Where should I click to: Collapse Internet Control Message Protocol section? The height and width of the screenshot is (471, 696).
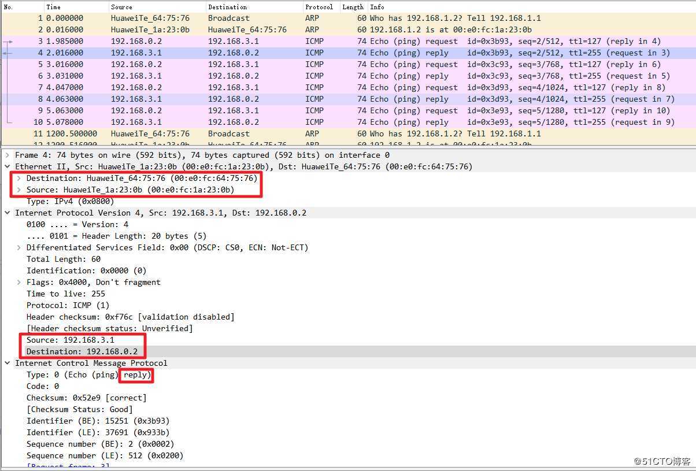(8, 363)
